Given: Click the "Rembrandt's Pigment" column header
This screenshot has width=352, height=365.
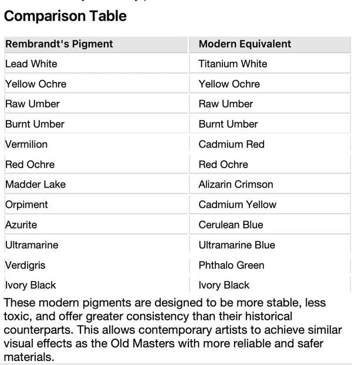Looking at the screenshot, I should tap(59, 44).
